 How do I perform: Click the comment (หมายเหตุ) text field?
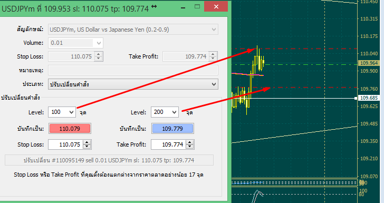pos(133,70)
